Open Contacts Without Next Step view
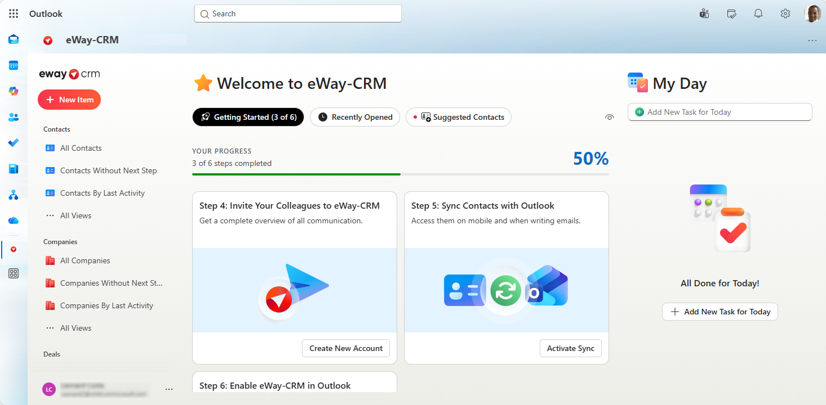The height and width of the screenshot is (405, 826). pos(108,170)
